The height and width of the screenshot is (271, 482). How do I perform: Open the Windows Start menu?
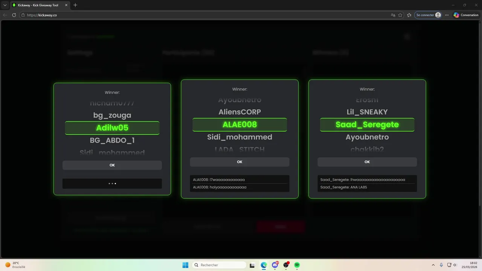coord(185,265)
